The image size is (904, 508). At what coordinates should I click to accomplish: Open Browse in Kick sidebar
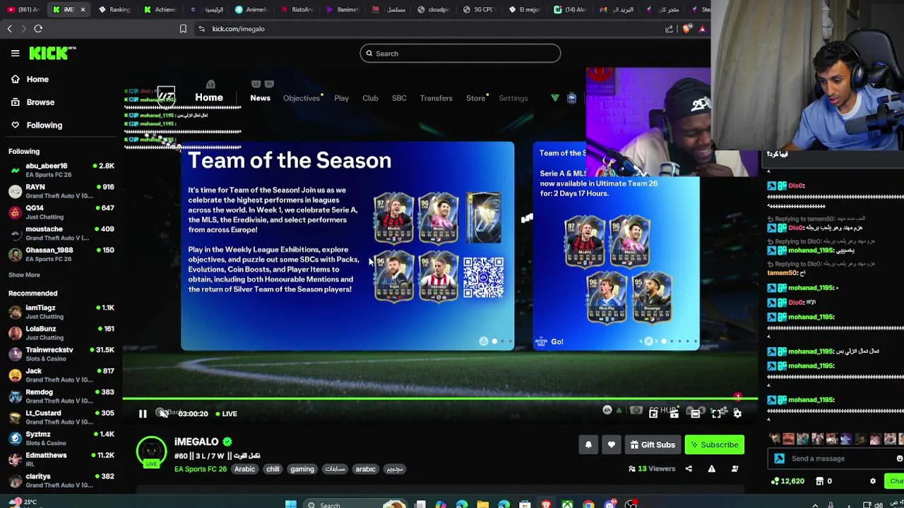pyautogui.click(x=40, y=102)
